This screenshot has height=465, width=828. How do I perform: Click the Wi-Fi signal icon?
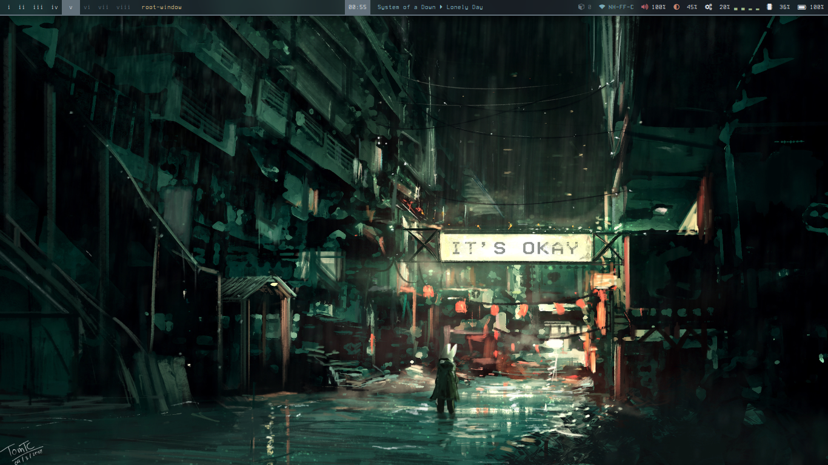[602, 7]
